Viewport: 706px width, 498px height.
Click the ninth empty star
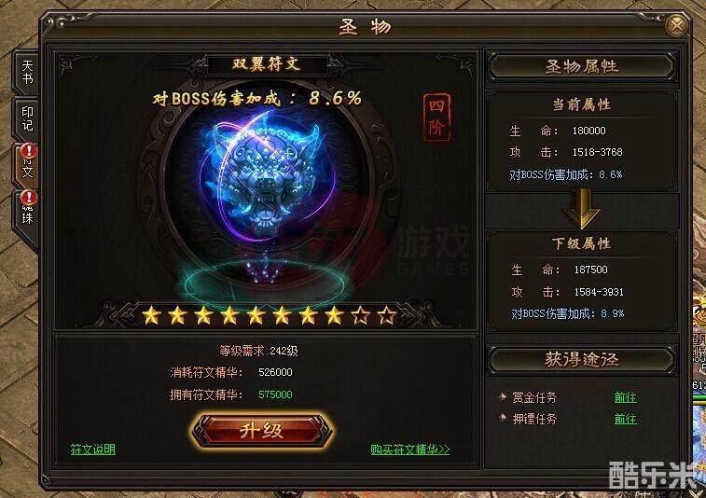coord(360,315)
